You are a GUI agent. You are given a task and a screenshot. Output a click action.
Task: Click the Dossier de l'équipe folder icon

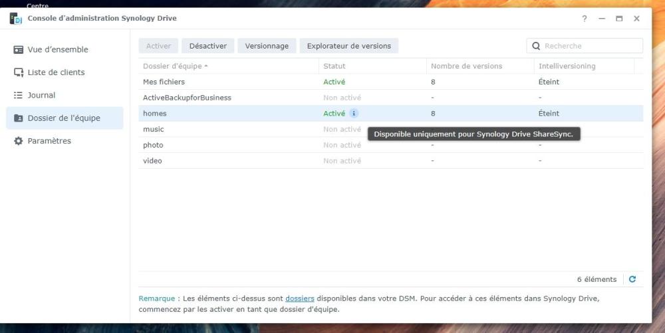(x=18, y=118)
